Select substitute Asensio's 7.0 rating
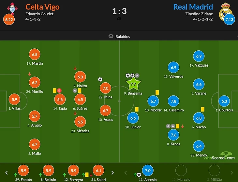This screenshot has height=182, width=238. click(x=148, y=171)
